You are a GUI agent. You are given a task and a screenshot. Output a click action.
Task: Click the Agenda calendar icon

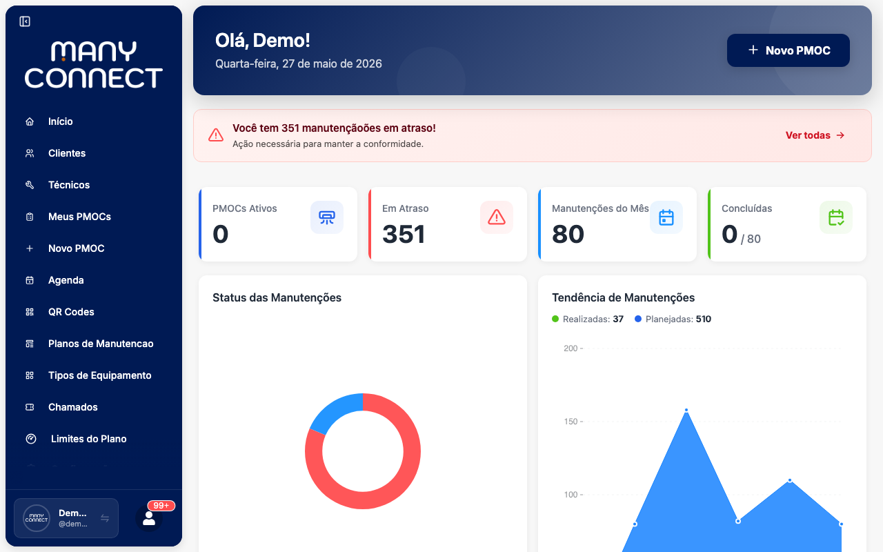[30, 280]
